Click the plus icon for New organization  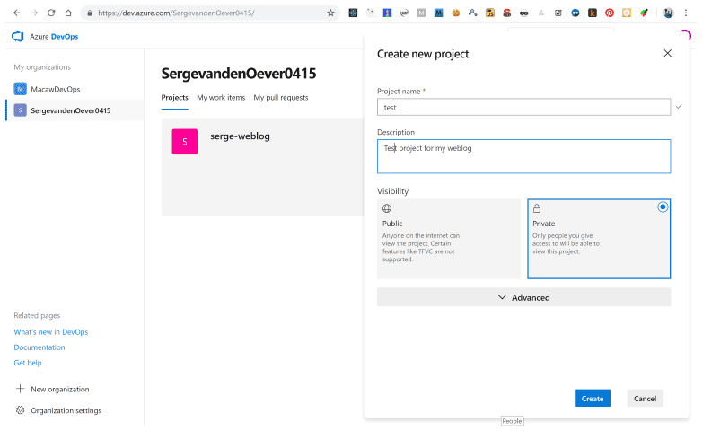click(x=20, y=389)
